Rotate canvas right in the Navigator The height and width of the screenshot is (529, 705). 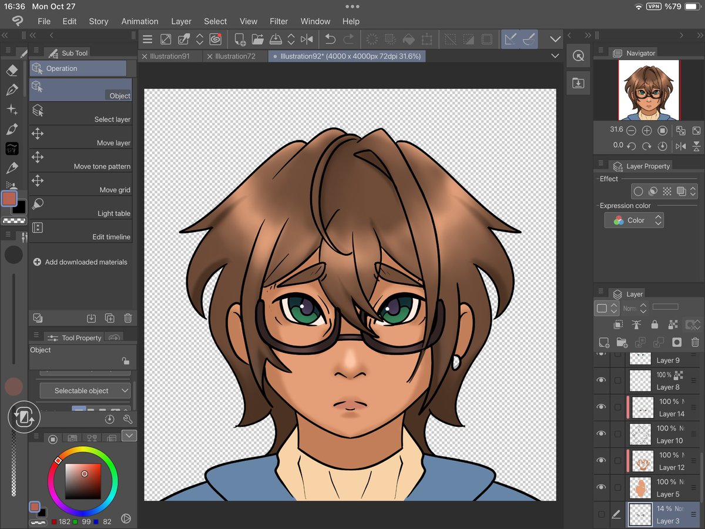point(647,146)
